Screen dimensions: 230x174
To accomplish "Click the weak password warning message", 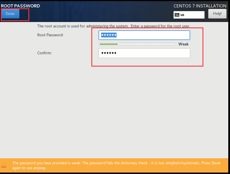I will [116, 165].
